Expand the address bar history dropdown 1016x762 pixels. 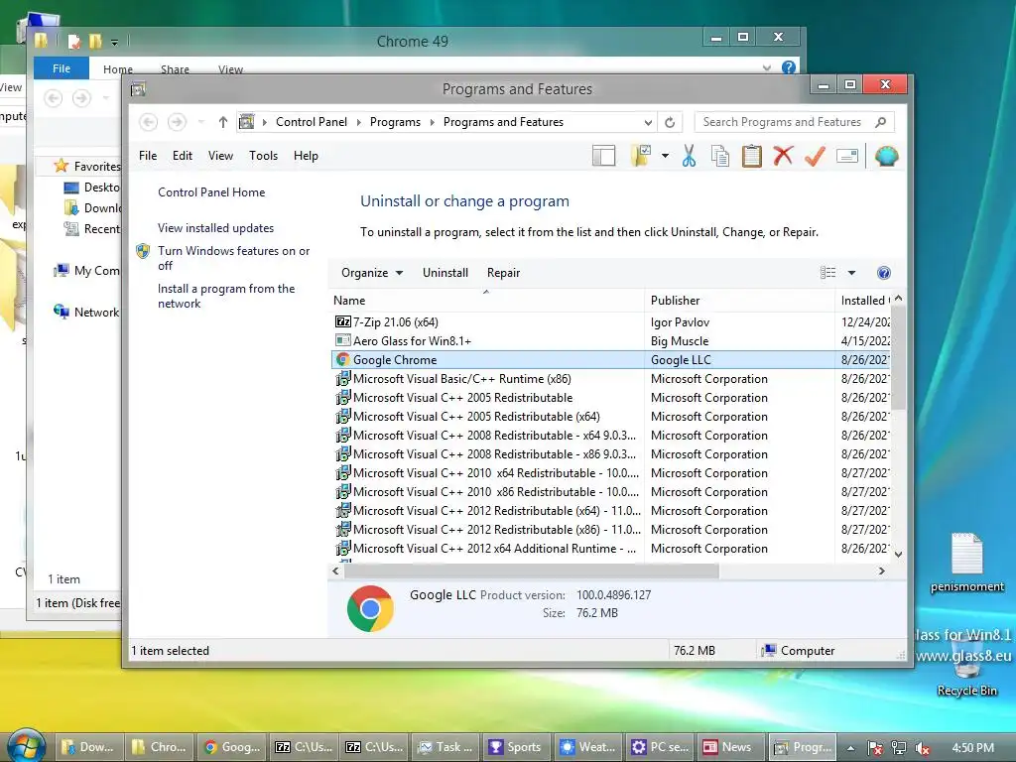click(x=647, y=122)
